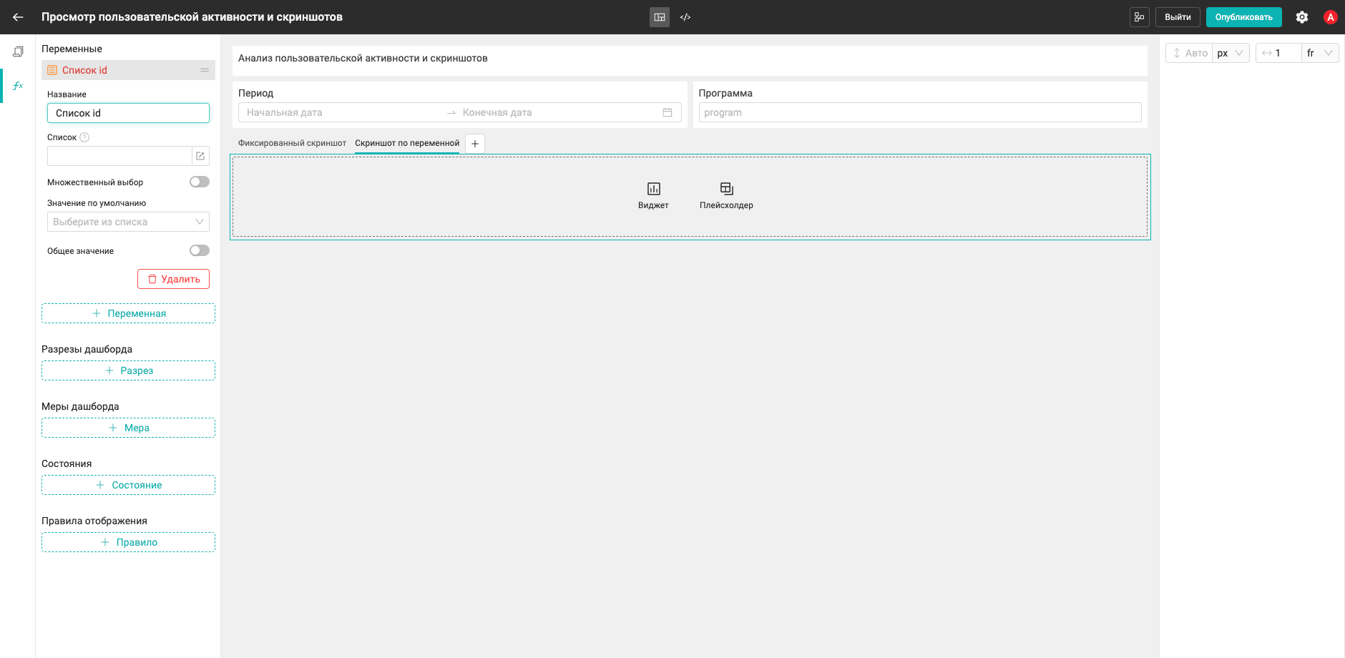Go back using the arrow icon
Viewport: 1345px width, 658px height.
[18, 17]
